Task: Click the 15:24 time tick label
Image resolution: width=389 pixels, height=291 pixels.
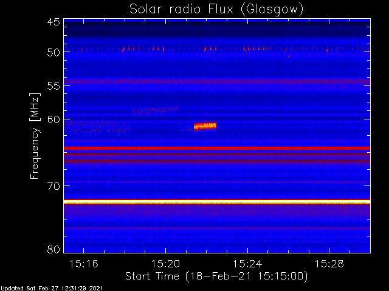Action: [x=247, y=264]
